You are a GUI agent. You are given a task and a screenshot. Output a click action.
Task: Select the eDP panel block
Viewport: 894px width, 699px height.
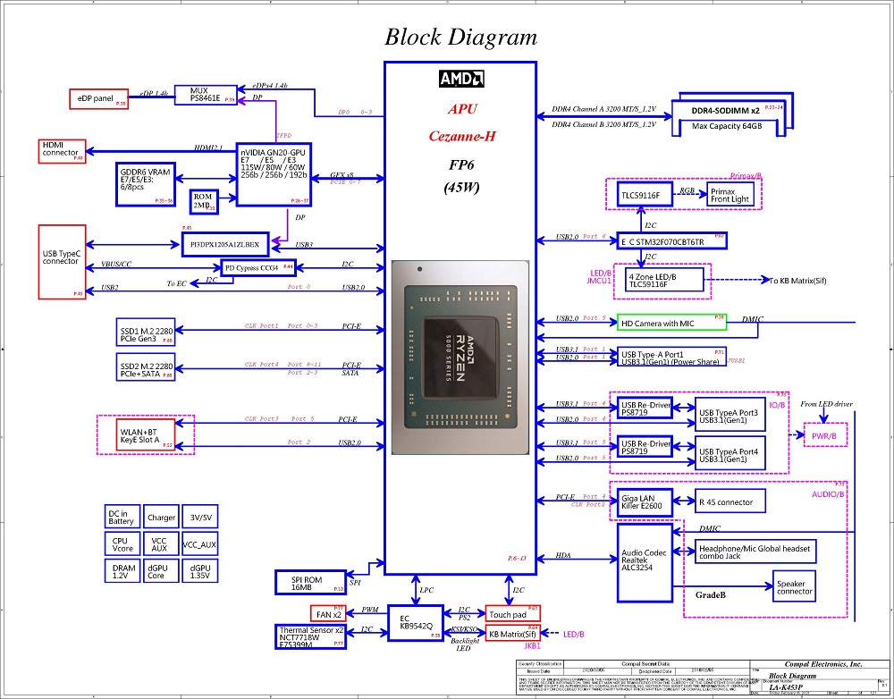(98, 98)
